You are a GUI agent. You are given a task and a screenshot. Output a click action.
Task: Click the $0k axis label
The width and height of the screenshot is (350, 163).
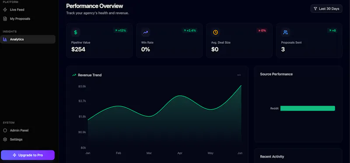(83, 148)
